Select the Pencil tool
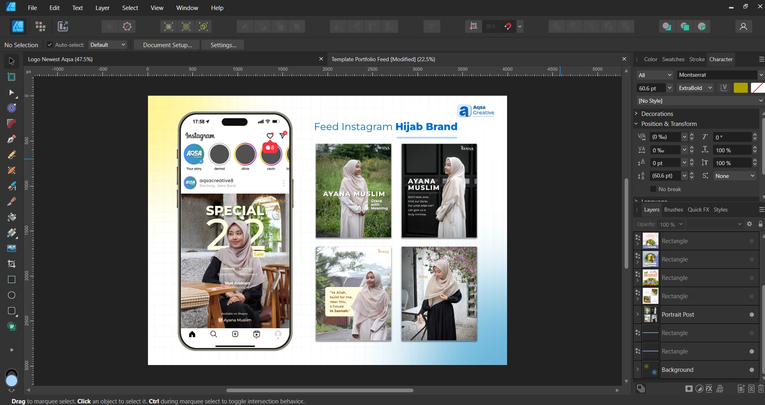The width and height of the screenshot is (765, 405). (12, 155)
